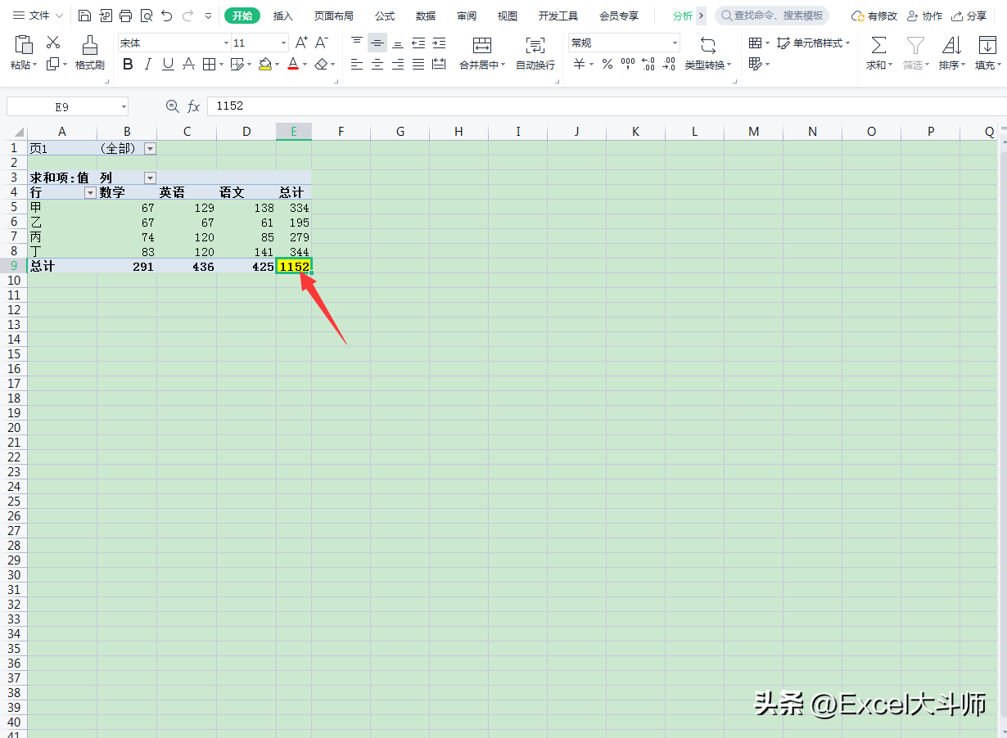Screen dimensions: 1007x738
Task: Apply currency format icon
Action: click(579, 64)
